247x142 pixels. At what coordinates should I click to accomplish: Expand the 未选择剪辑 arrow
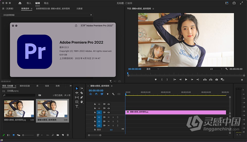coord(91,15)
